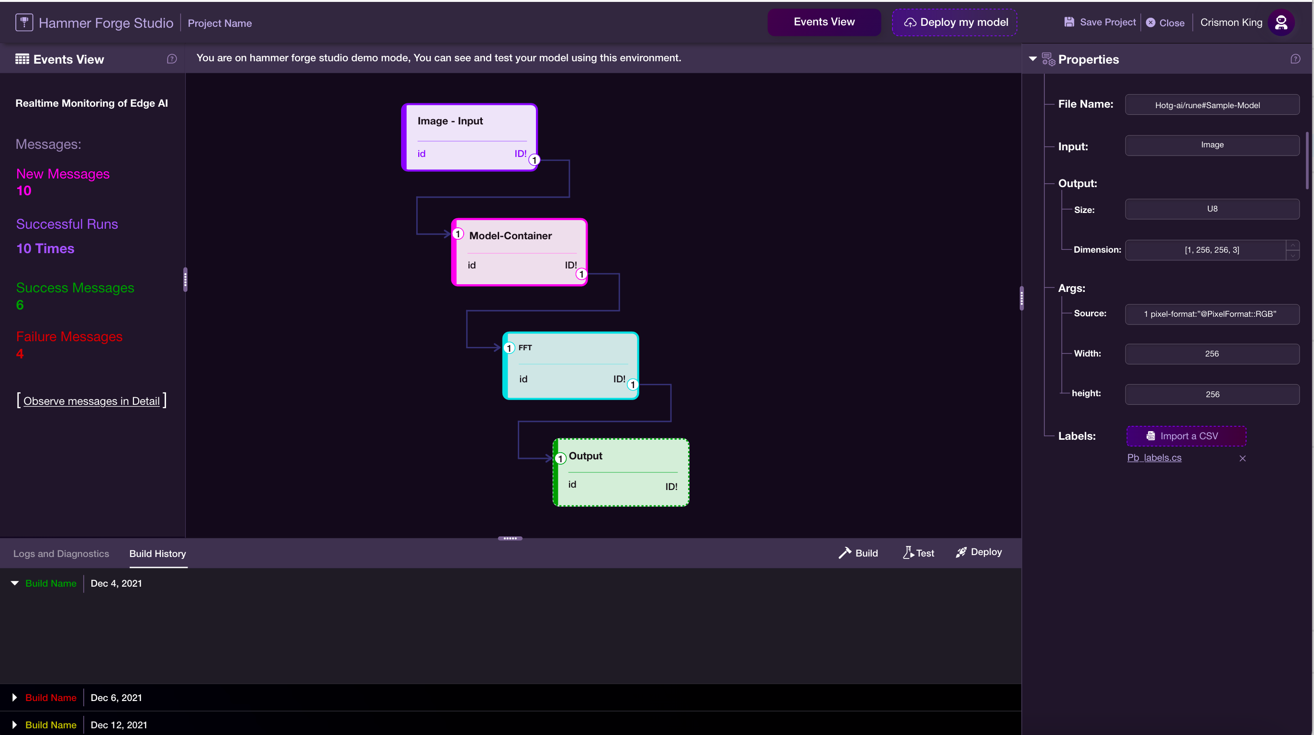Click the Properties panel help icon
The height and width of the screenshot is (735, 1314).
click(1295, 59)
